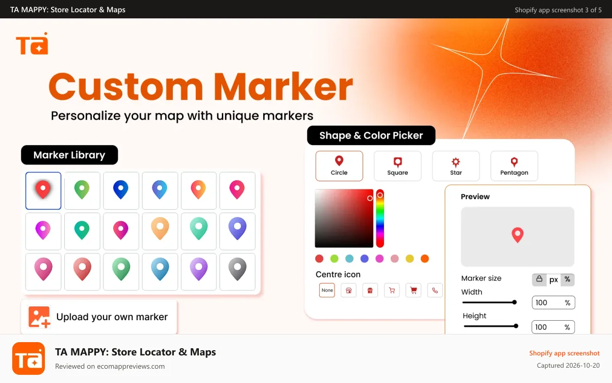Click 'Captured 2026-10-20' text
This screenshot has width=612, height=383.
(x=568, y=366)
